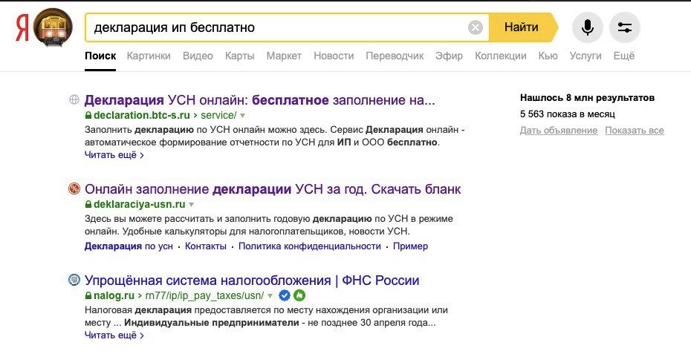691x351 pixels.
Task: Click the Найти button
Action: [x=522, y=27]
